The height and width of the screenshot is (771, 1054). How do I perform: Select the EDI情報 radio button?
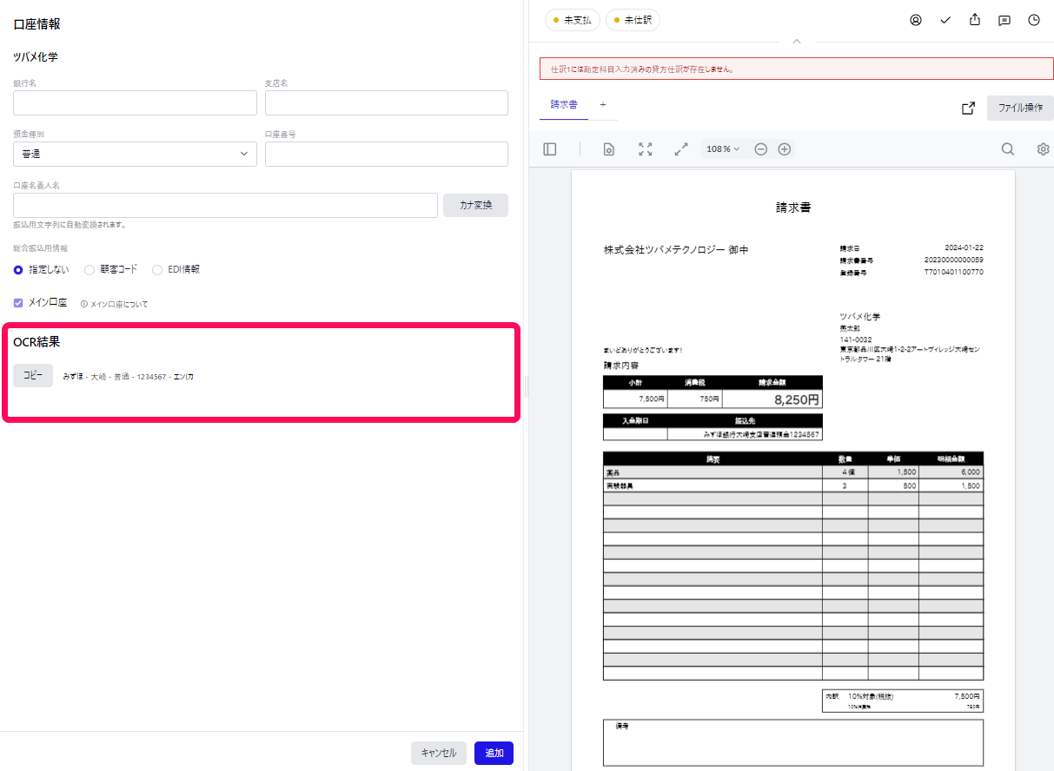tap(157, 270)
